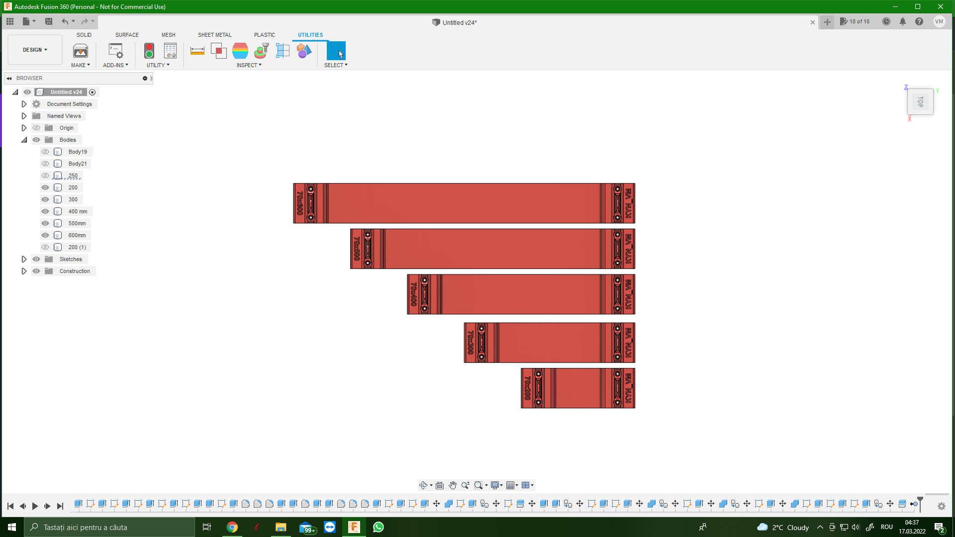Click the Section Analysis icon

click(x=283, y=51)
